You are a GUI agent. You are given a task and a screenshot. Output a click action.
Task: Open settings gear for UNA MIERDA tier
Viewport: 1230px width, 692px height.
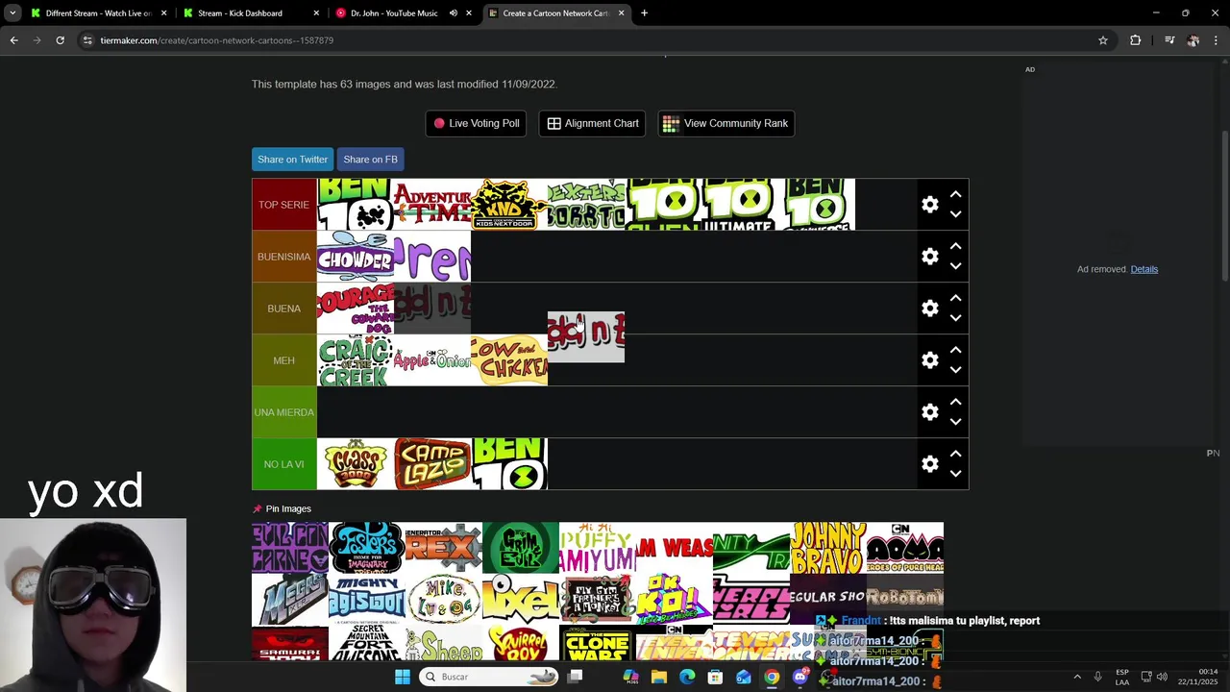coord(929,412)
